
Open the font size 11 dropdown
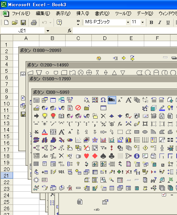[142, 22]
